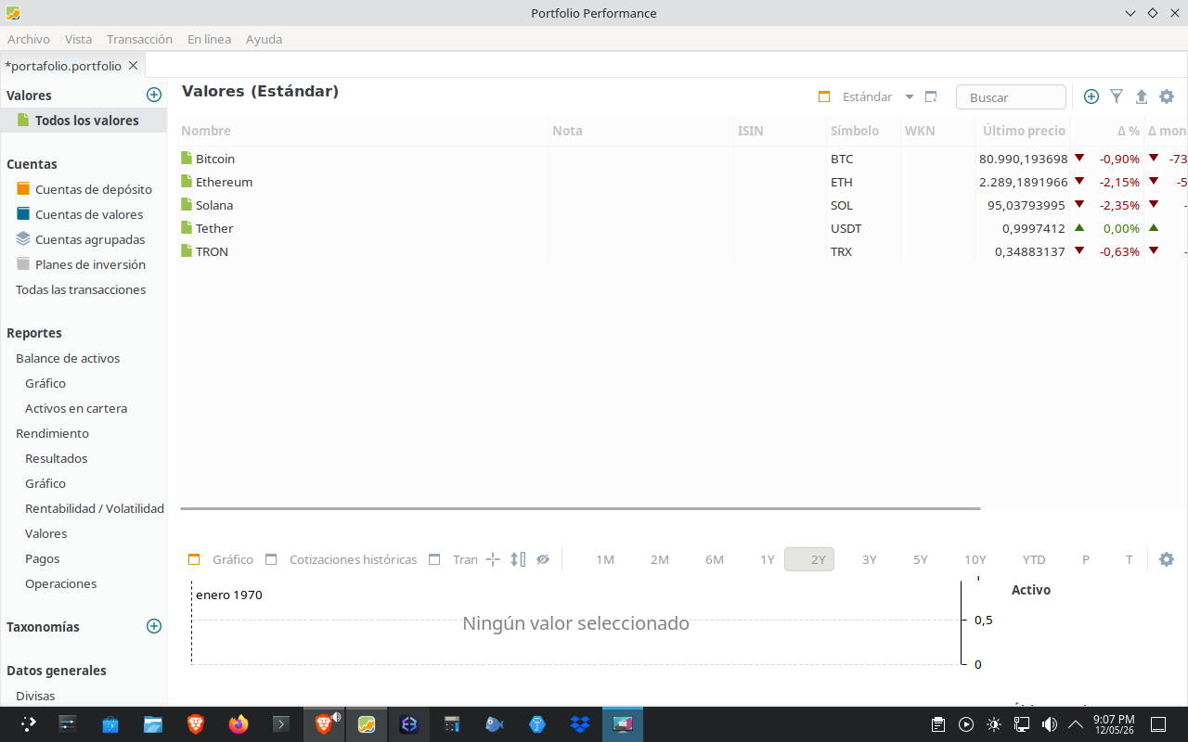Open table settings gear icon
This screenshot has height=742, width=1188.
tap(1167, 96)
